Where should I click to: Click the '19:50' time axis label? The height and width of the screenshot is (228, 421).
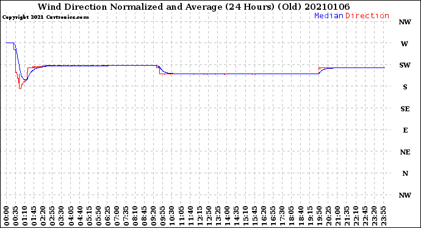click(x=319, y=216)
